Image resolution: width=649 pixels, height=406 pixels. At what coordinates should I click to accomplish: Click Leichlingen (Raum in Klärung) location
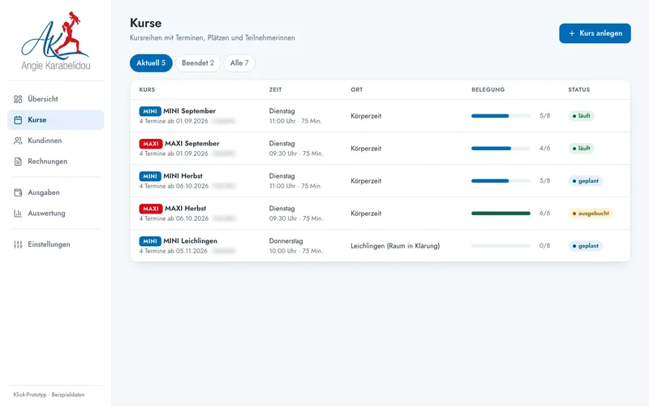(395, 246)
